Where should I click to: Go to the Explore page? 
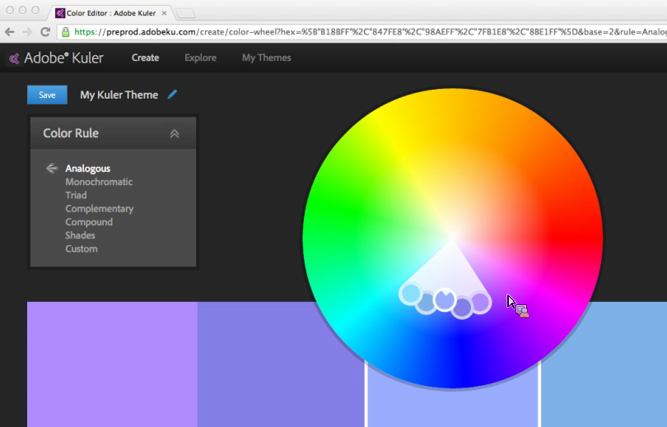pos(200,58)
